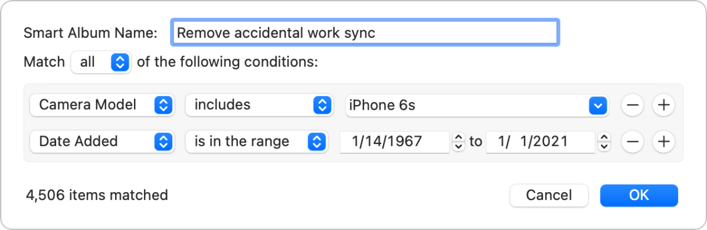
Task: Confirm the smart album with OK
Action: coord(639,195)
